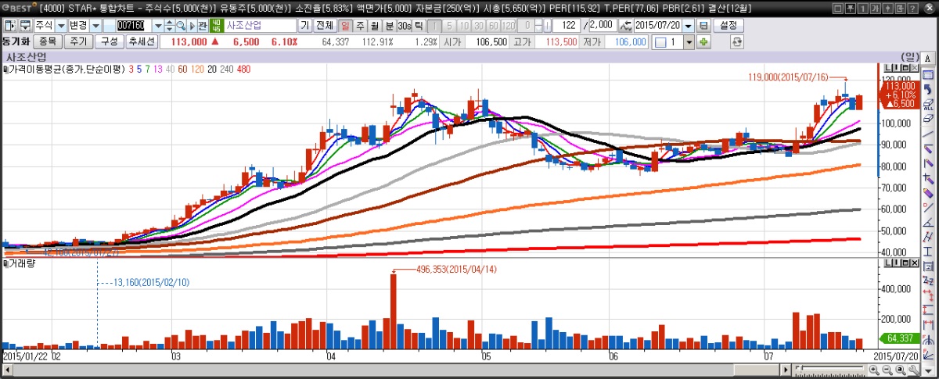Toggle the 30s period button

click(404, 25)
